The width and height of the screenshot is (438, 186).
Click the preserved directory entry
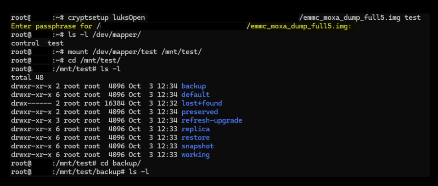[x=199, y=112]
